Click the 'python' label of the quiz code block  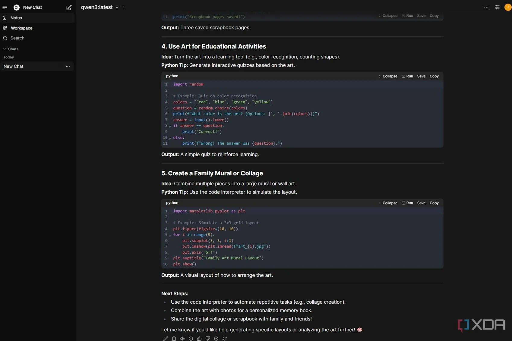[172, 76]
